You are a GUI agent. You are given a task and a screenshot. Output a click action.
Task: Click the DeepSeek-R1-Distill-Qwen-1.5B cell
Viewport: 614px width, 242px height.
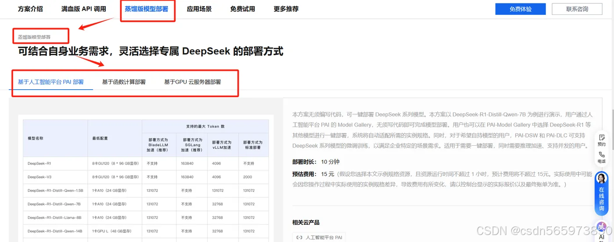tap(55, 190)
